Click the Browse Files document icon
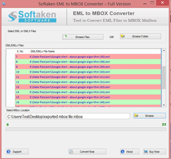Screen dimensions: 171x159 coord(65,37)
